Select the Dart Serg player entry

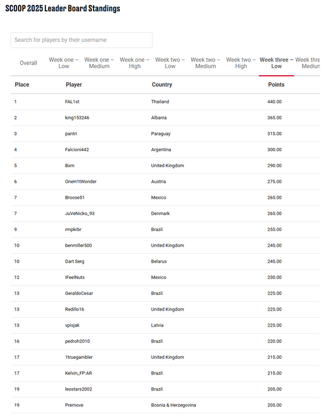(x=75, y=262)
